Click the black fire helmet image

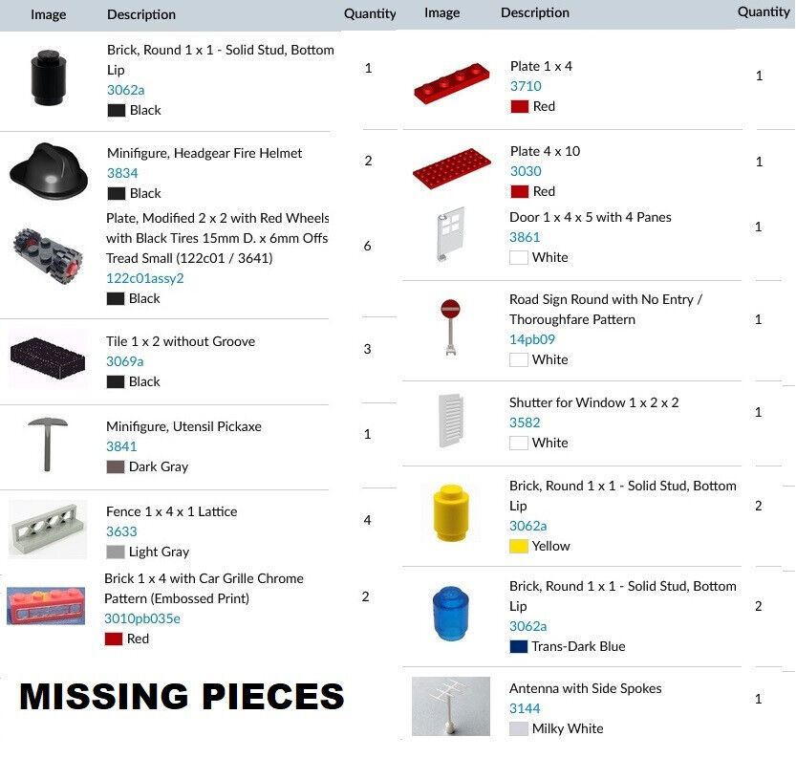[49, 171]
